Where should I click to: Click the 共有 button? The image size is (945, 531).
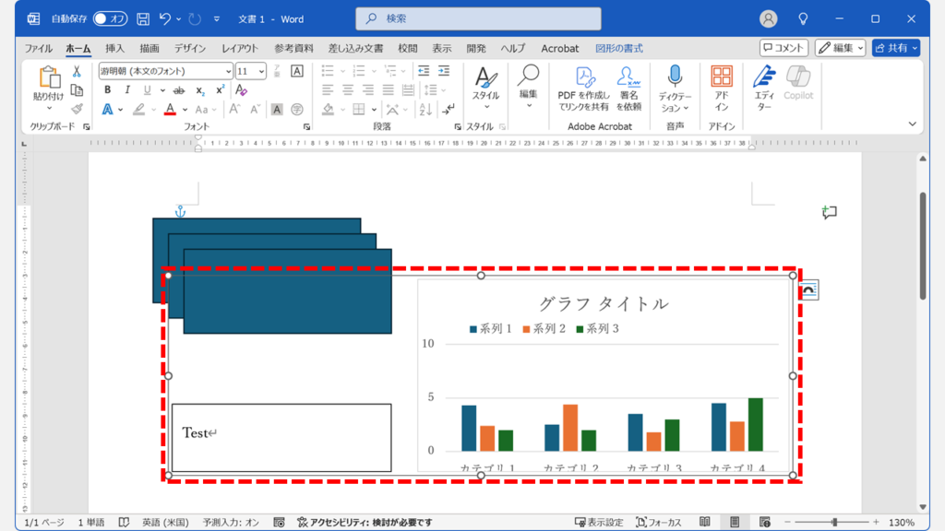(895, 48)
